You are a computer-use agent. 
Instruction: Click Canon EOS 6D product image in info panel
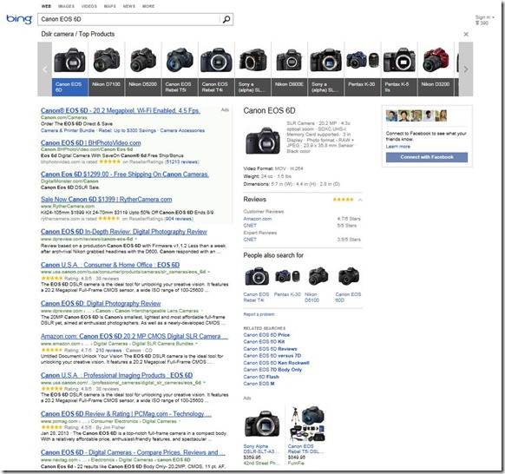[x=263, y=141]
